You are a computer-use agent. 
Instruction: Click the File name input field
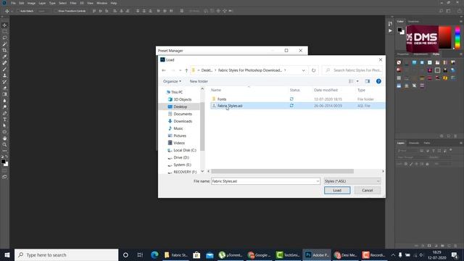point(263,181)
